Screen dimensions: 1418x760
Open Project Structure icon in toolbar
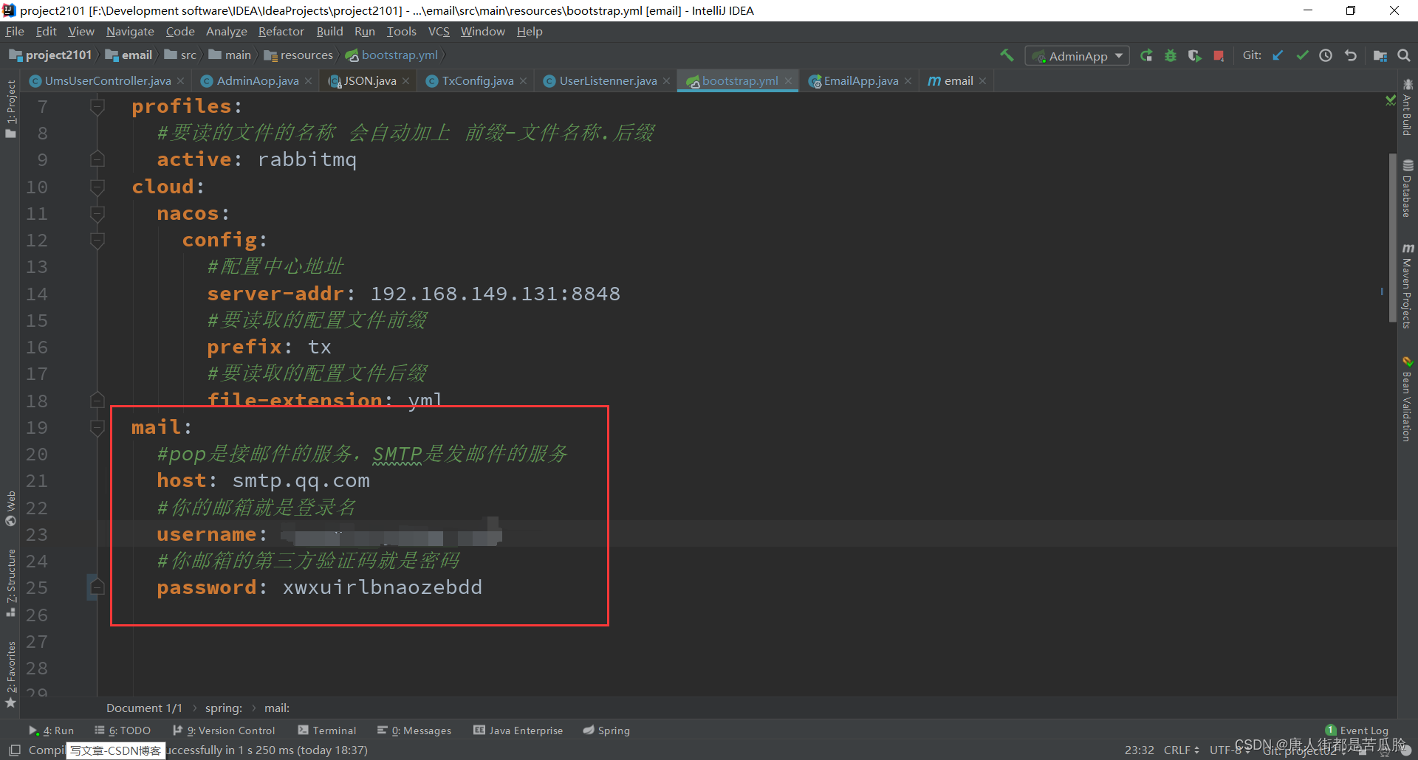pos(1380,55)
